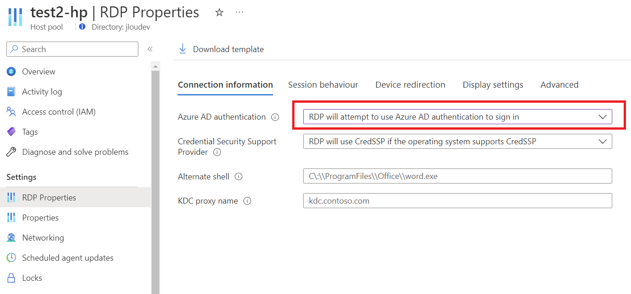Click the favorite star icon beside title
Image resolution: width=631 pixels, height=294 pixels.
point(219,12)
